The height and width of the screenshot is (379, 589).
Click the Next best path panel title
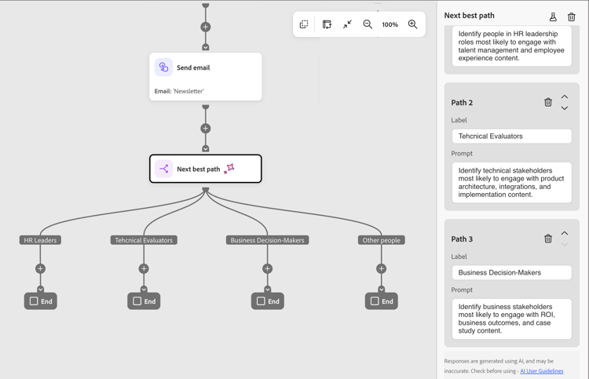[469, 16]
